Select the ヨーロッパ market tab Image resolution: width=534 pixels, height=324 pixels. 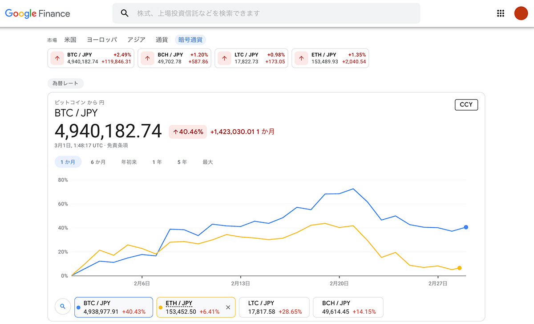click(102, 40)
